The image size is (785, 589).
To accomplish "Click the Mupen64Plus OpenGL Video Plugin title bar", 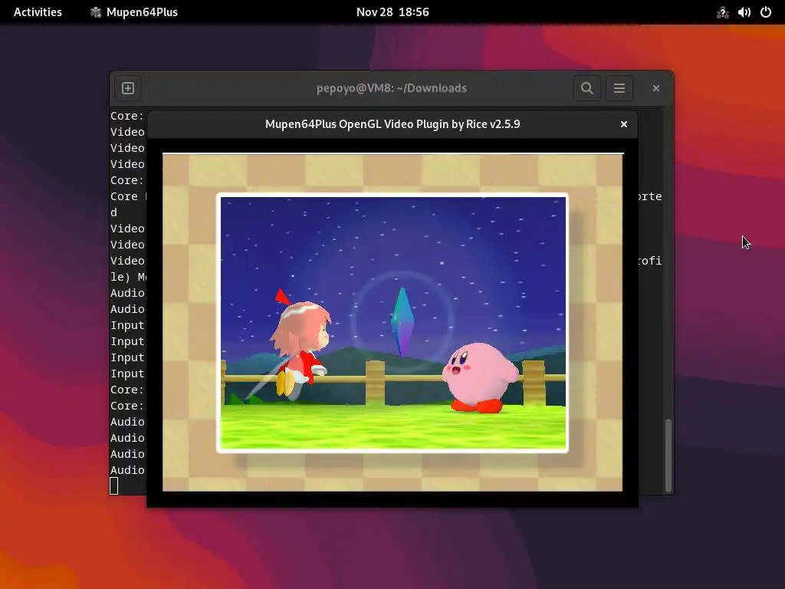I will pyautogui.click(x=392, y=124).
